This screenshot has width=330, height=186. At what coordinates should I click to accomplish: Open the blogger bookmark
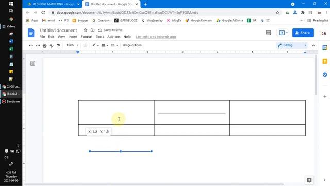[x=80, y=21]
